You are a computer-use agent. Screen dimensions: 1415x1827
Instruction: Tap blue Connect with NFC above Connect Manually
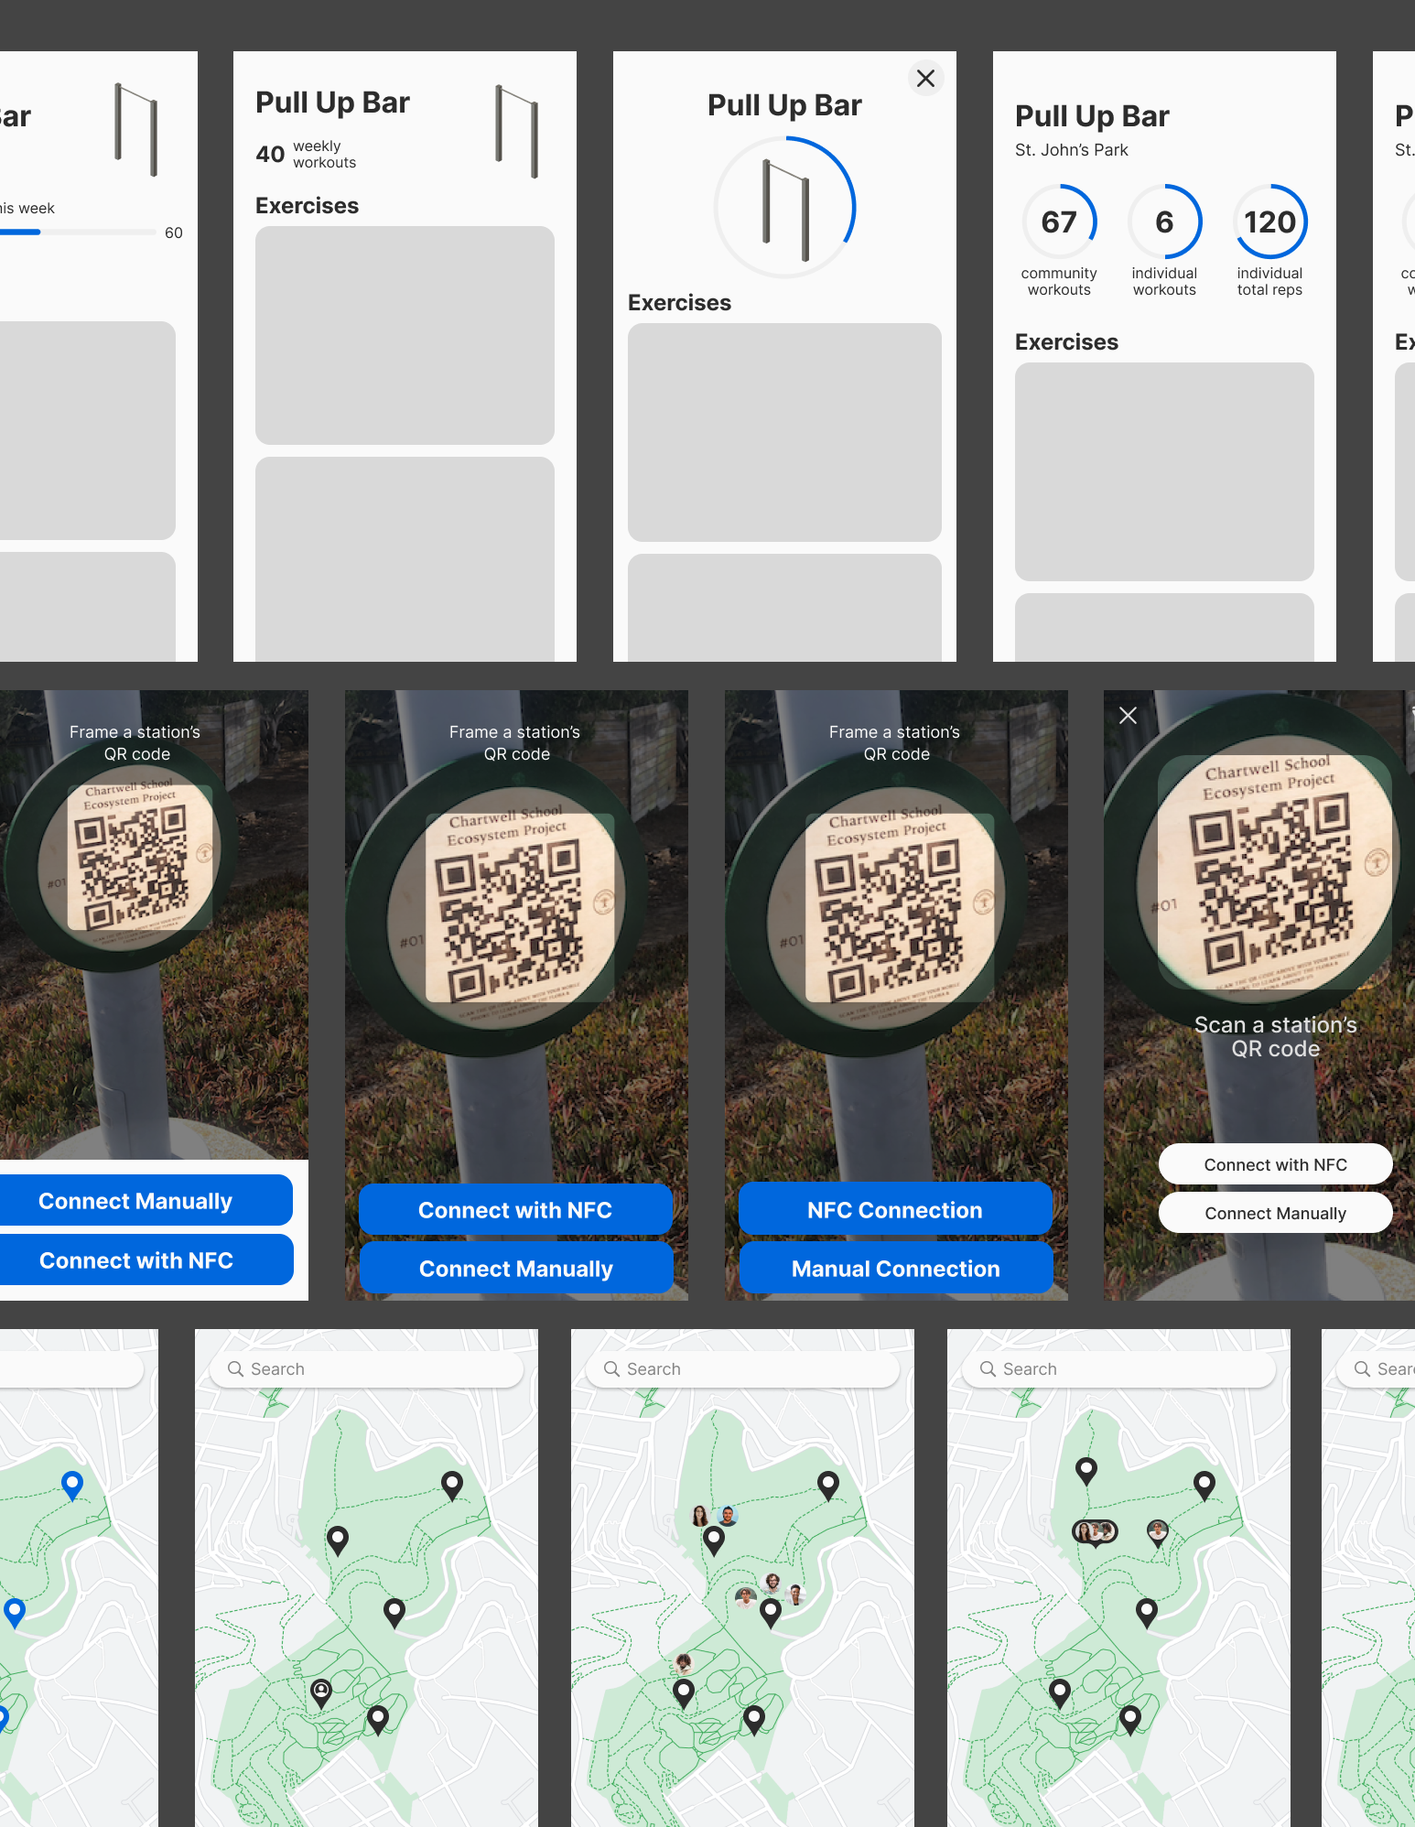coord(515,1210)
